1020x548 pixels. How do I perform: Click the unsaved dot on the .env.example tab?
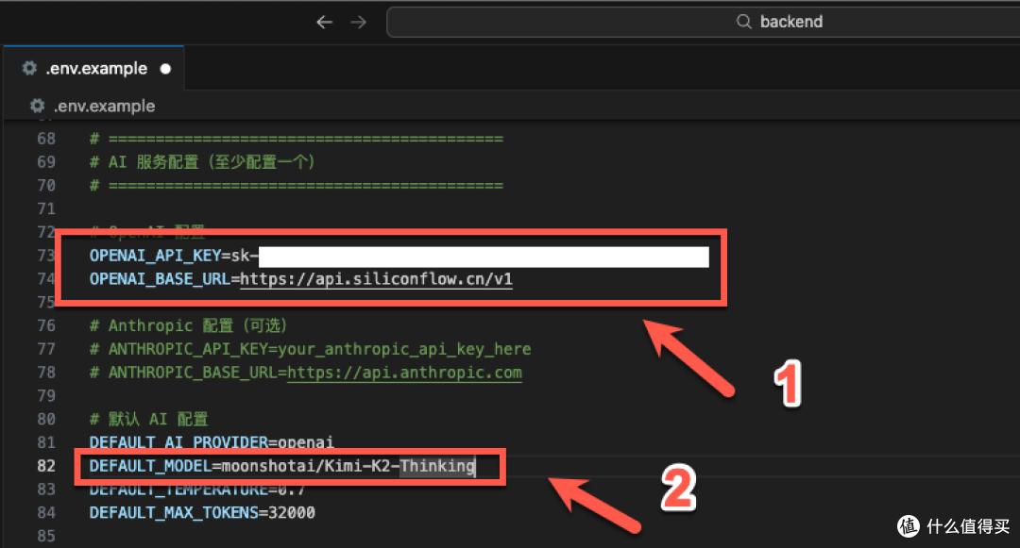click(165, 69)
